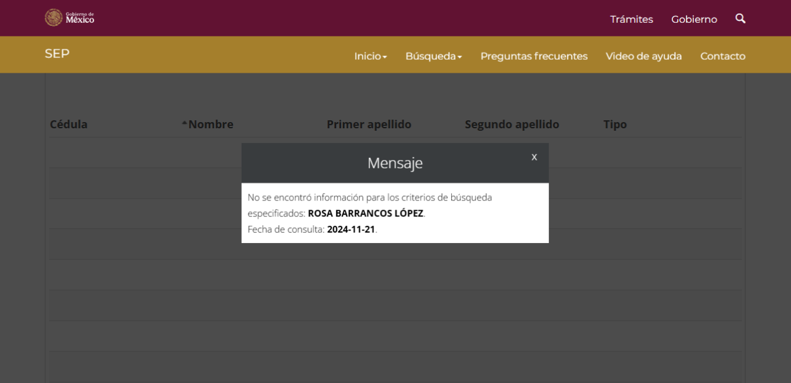This screenshot has width=791, height=383.
Task: Sort by the Segundo apellido column header
Action: pyautogui.click(x=512, y=125)
